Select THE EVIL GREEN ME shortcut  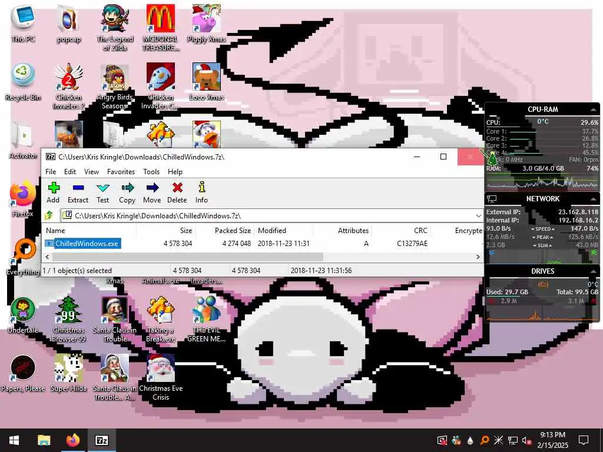click(x=207, y=319)
